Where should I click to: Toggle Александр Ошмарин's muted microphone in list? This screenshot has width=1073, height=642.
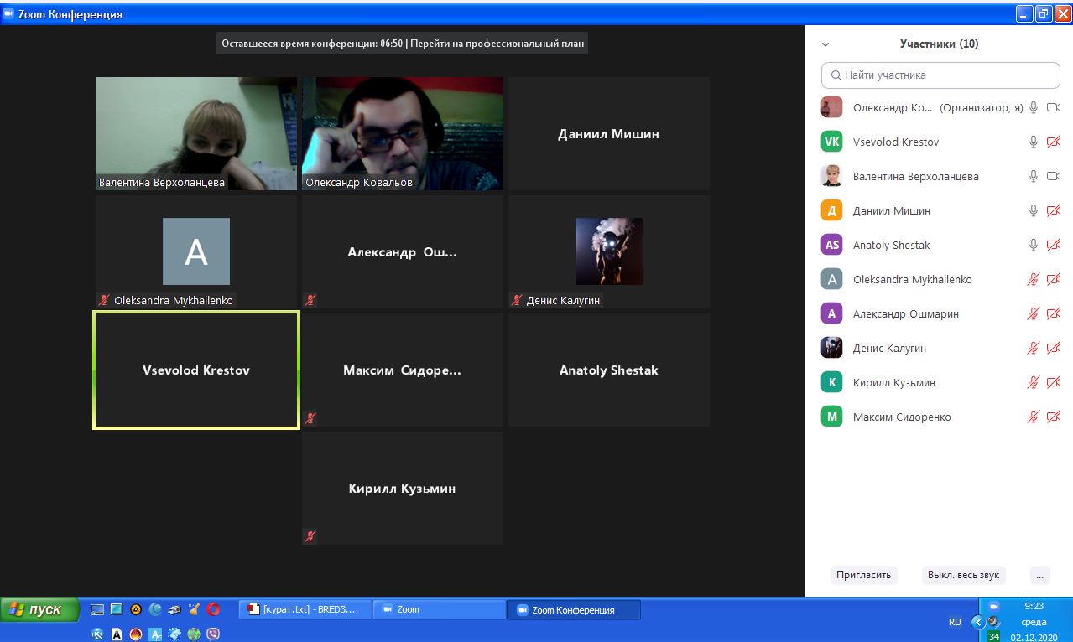click(1034, 314)
